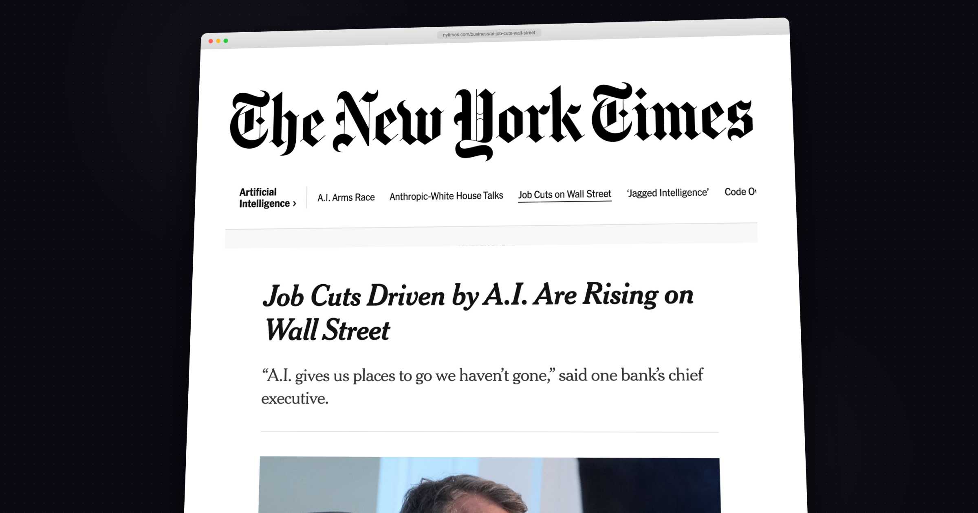Screen dimensions: 978x513
Task: Close the browser window with red button
Action: pos(211,41)
